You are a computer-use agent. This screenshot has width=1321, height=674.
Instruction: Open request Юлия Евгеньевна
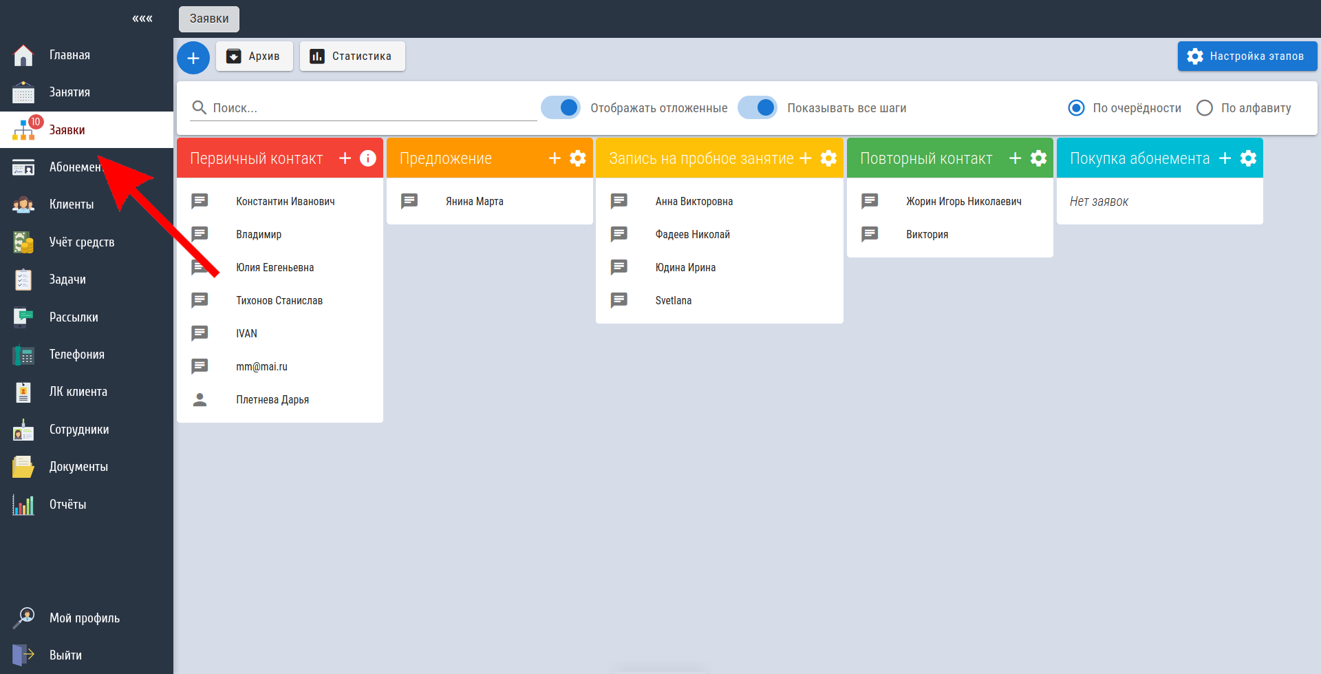tap(275, 267)
